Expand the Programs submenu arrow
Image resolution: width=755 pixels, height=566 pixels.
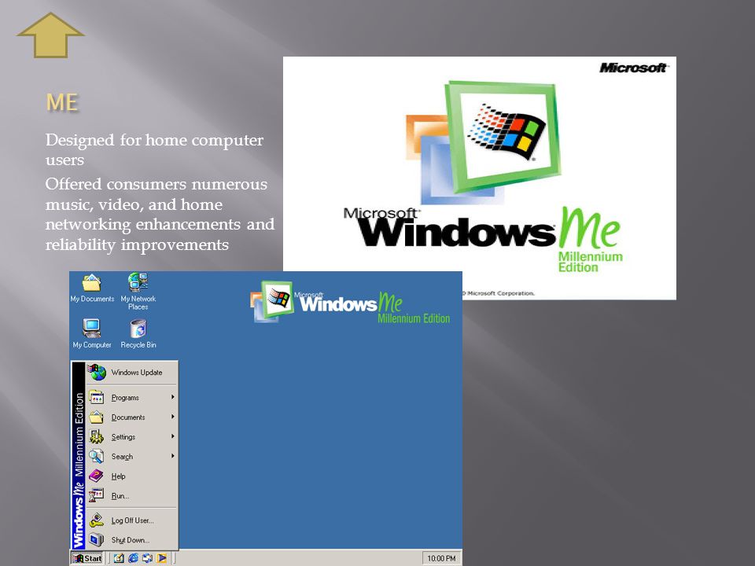click(x=172, y=397)
